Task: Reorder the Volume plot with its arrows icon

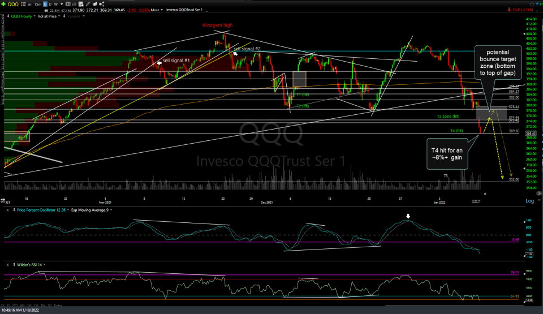Action: [64, 16]
